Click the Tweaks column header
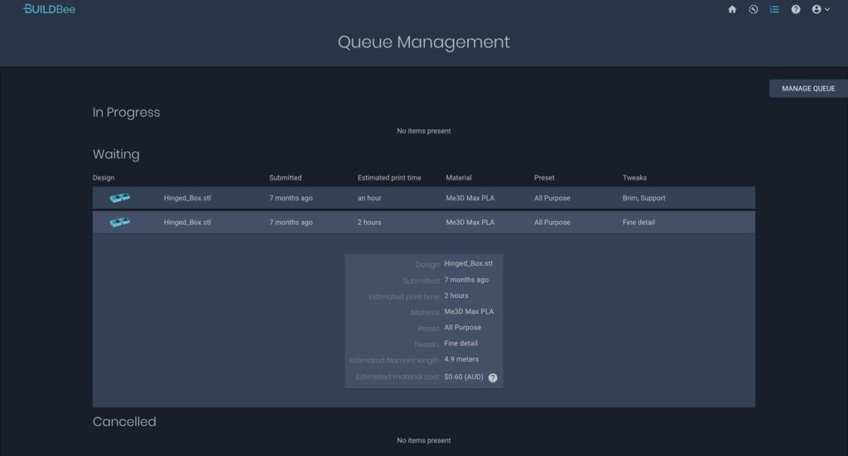The height and width of the screenshot is (456, 848). tap(634, 177)
